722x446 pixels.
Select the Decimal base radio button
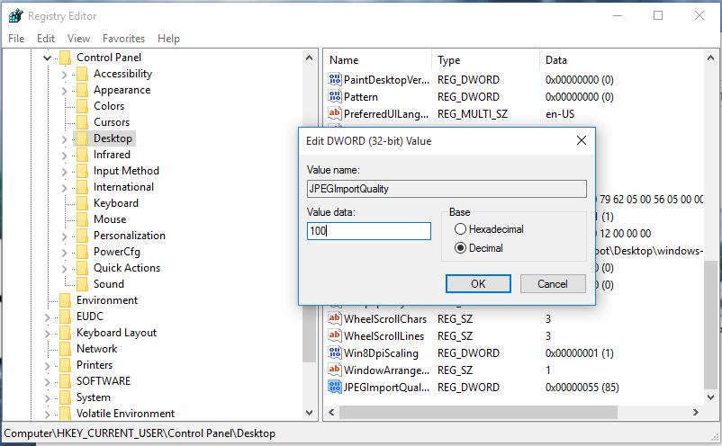click(x=461, y=248)
